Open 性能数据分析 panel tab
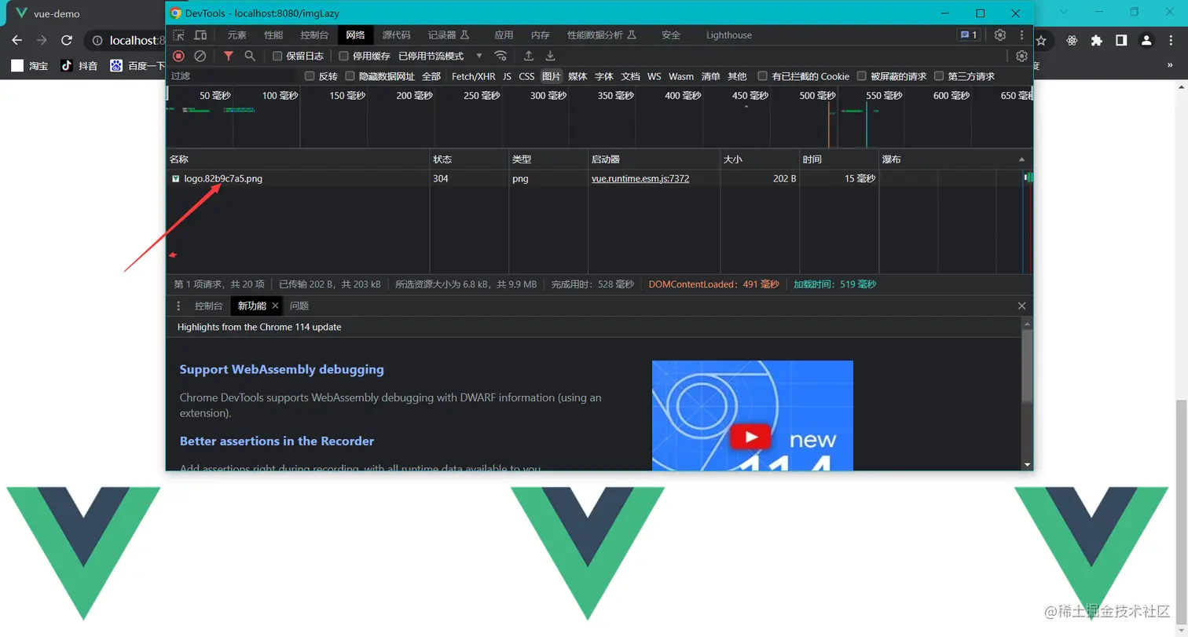The image size is (1188, 637). (x=601, y=35)
